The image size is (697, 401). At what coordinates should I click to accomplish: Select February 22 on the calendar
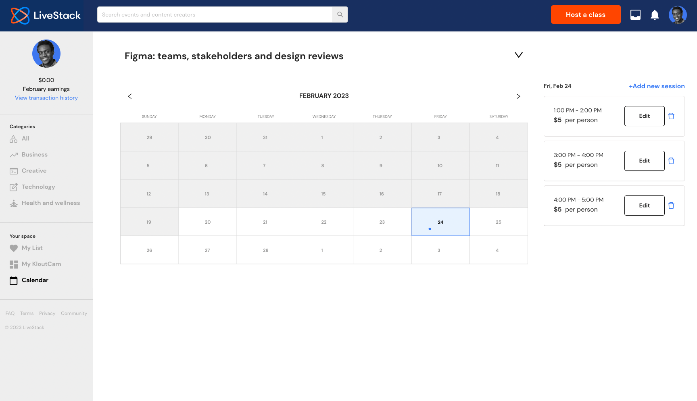click(x=324, y=222)
